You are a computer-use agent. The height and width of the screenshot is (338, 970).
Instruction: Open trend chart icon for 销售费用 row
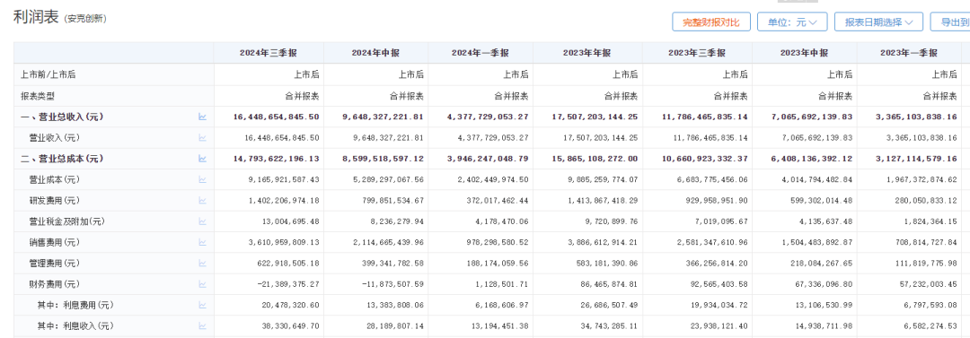(x=202, y=242)
